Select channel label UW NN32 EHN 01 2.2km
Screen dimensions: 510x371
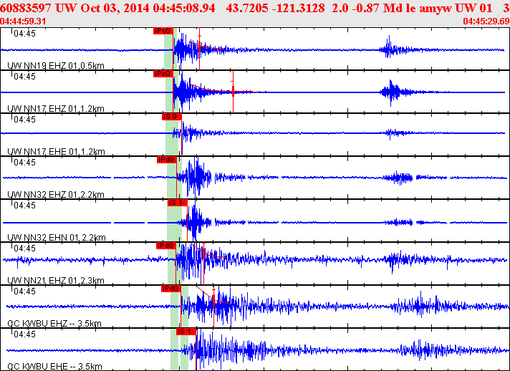click(x=57, y=237)
